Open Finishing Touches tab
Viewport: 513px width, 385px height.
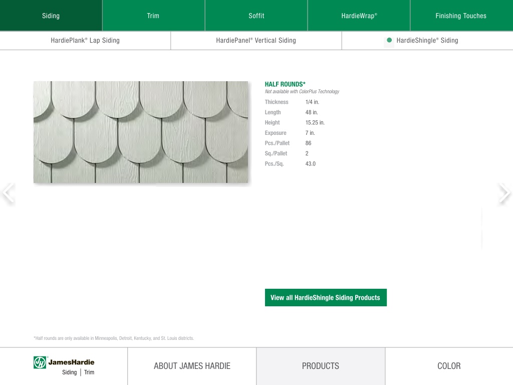click(461, 16)
